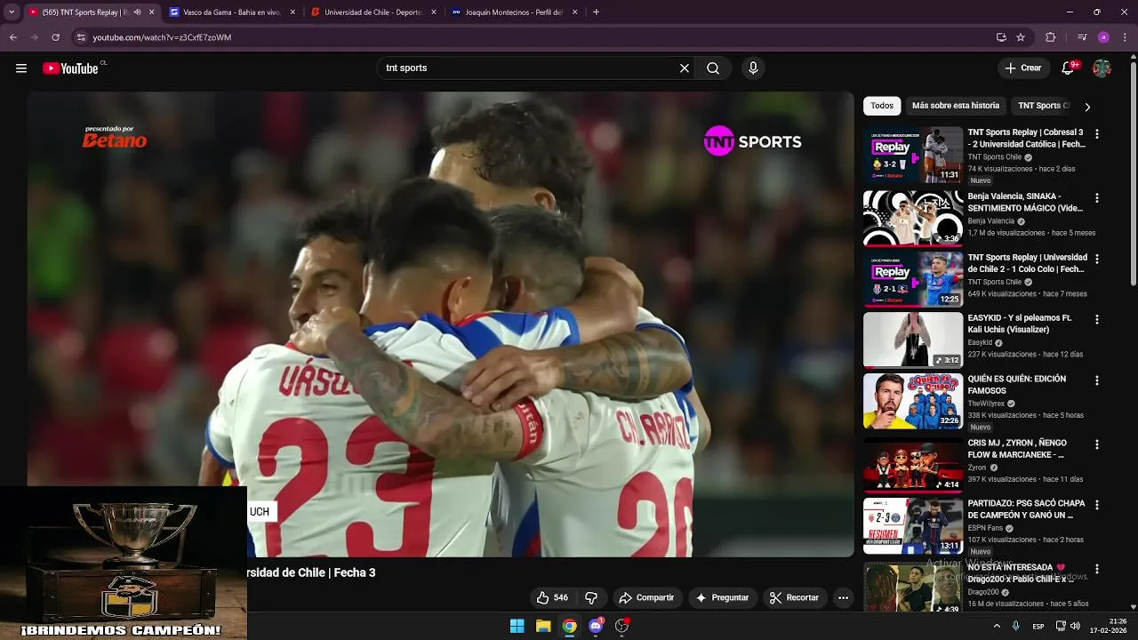Click the browser address bar URL

(x=162, y=37)
